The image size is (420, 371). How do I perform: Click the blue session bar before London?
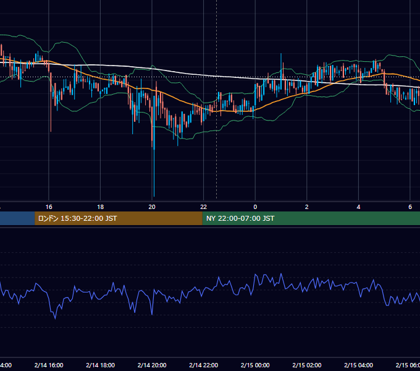[17, 218]
